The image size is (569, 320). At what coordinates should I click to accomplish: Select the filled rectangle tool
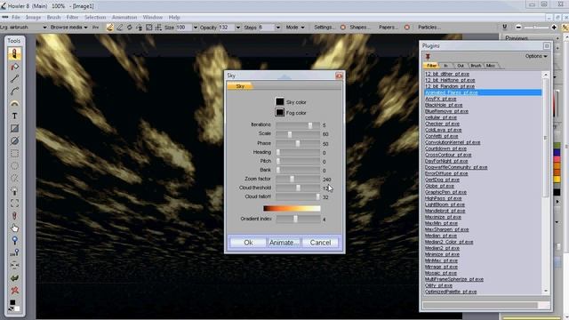coord(14,128)
